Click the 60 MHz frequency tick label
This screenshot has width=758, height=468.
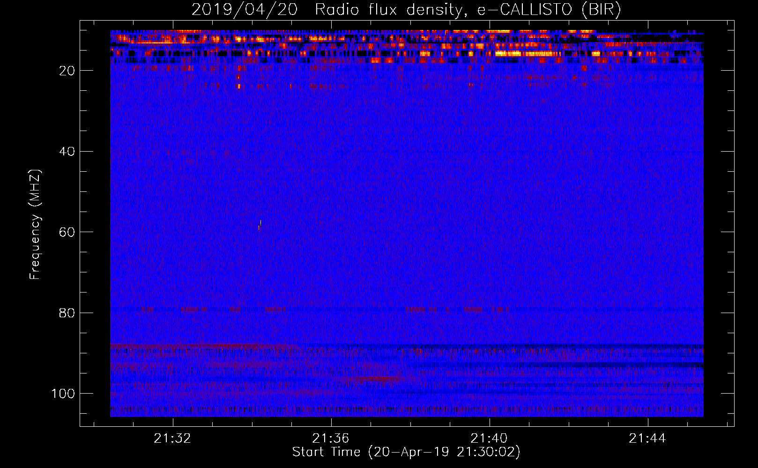coord(67,232)
